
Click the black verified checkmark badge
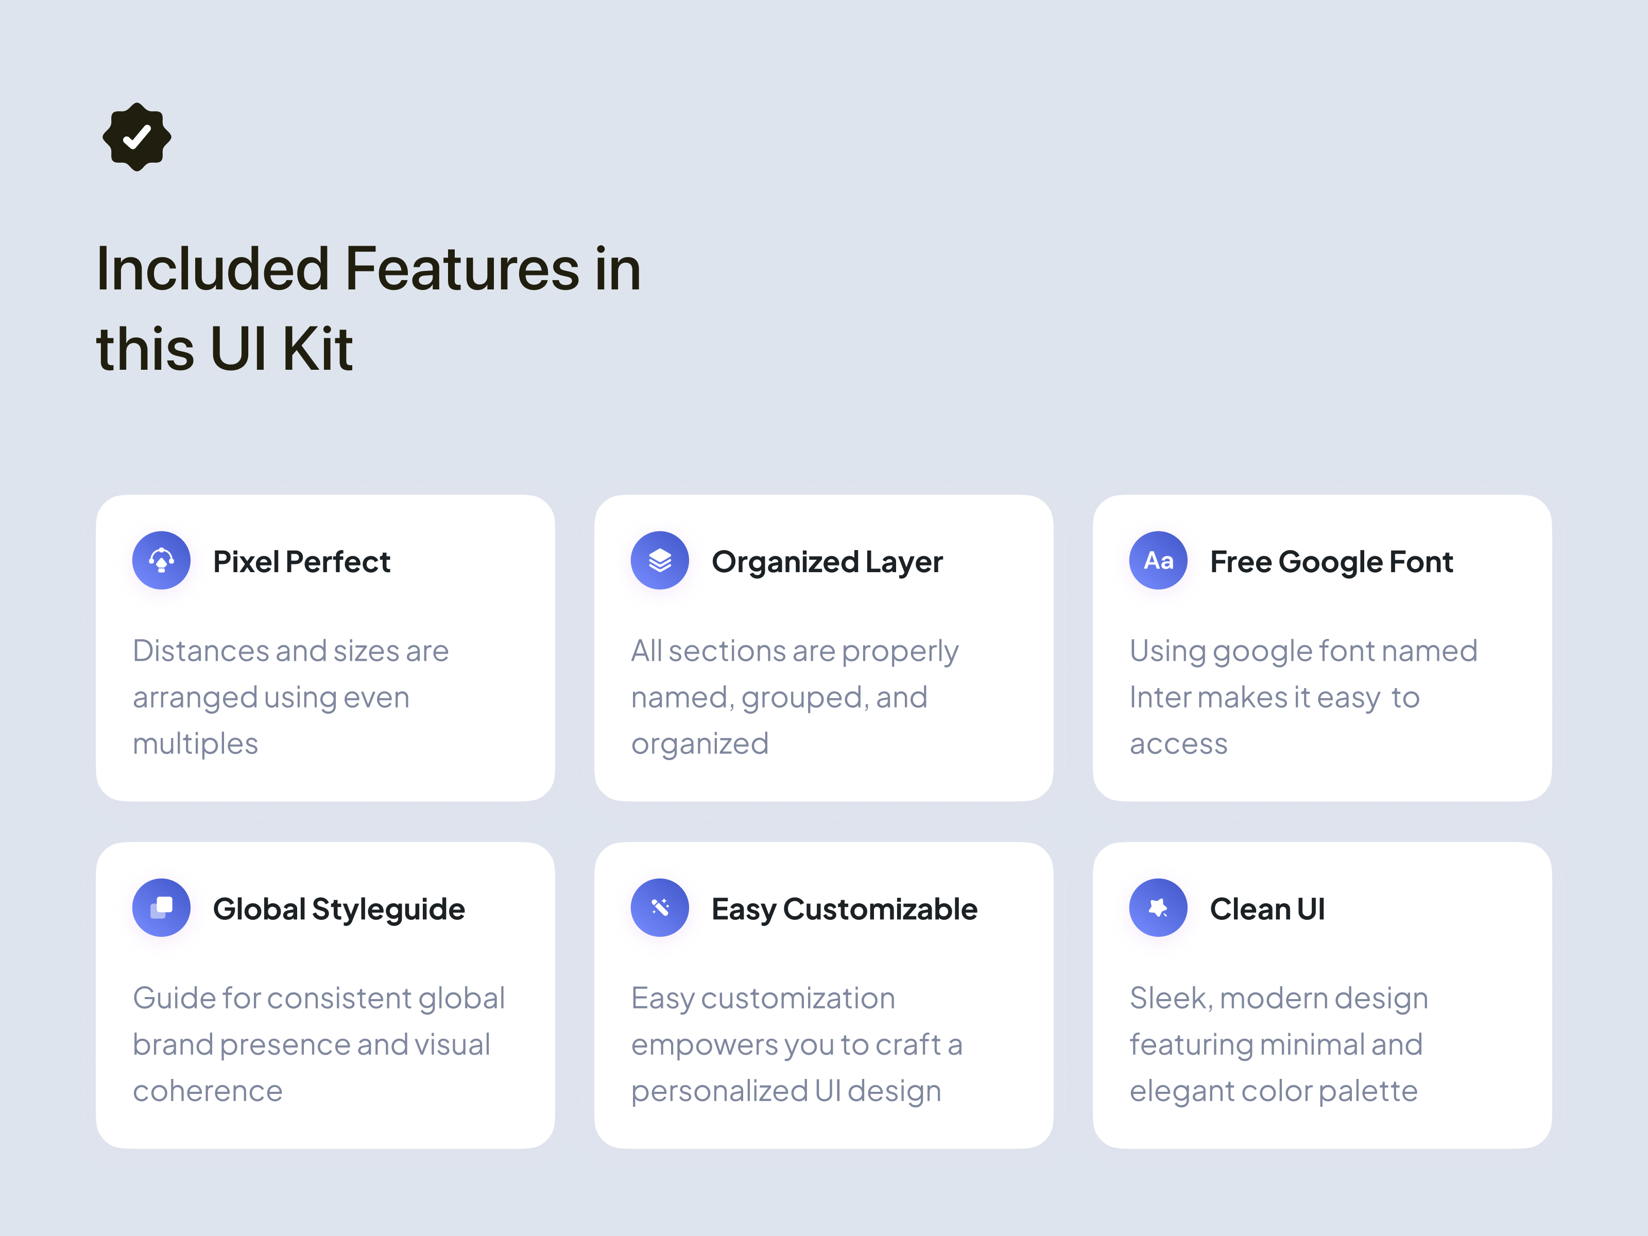pyautogui.click(x=137, y=137)
